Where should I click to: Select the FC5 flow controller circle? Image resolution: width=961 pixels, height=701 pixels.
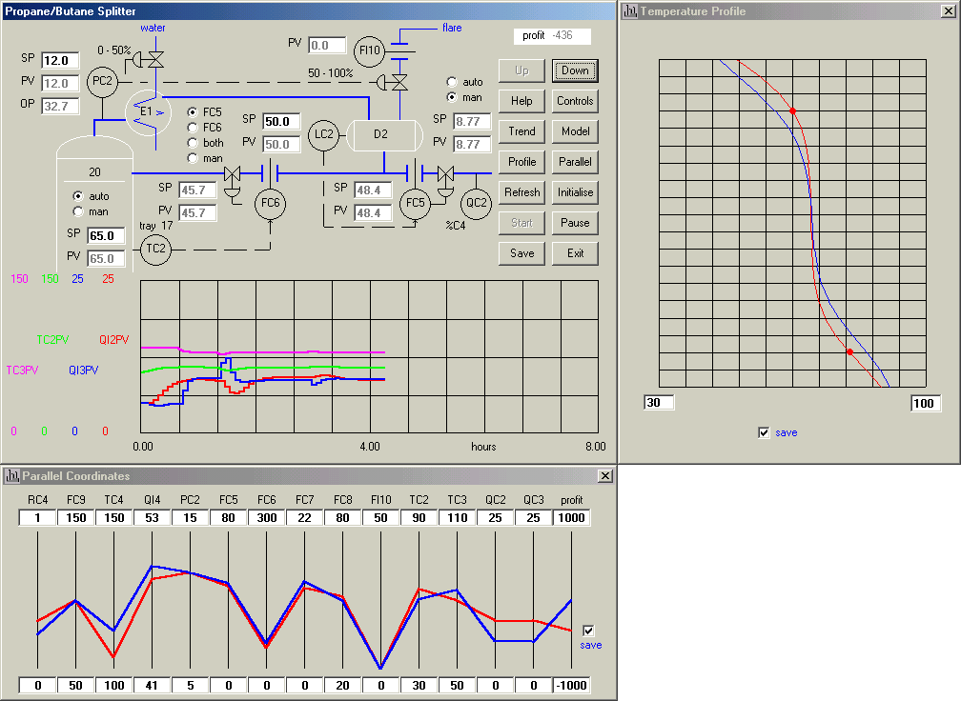click(415, 202)
